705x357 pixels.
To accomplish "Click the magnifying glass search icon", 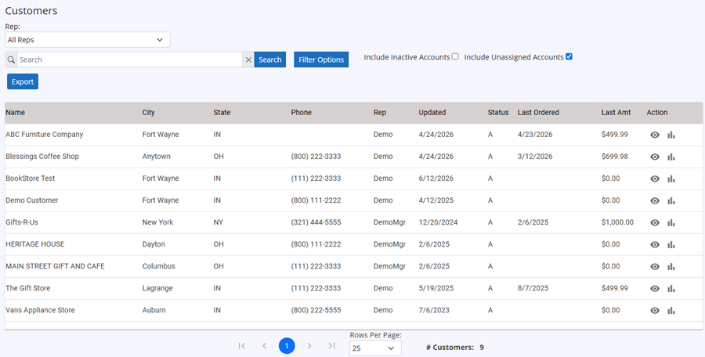I will point(11,59).
